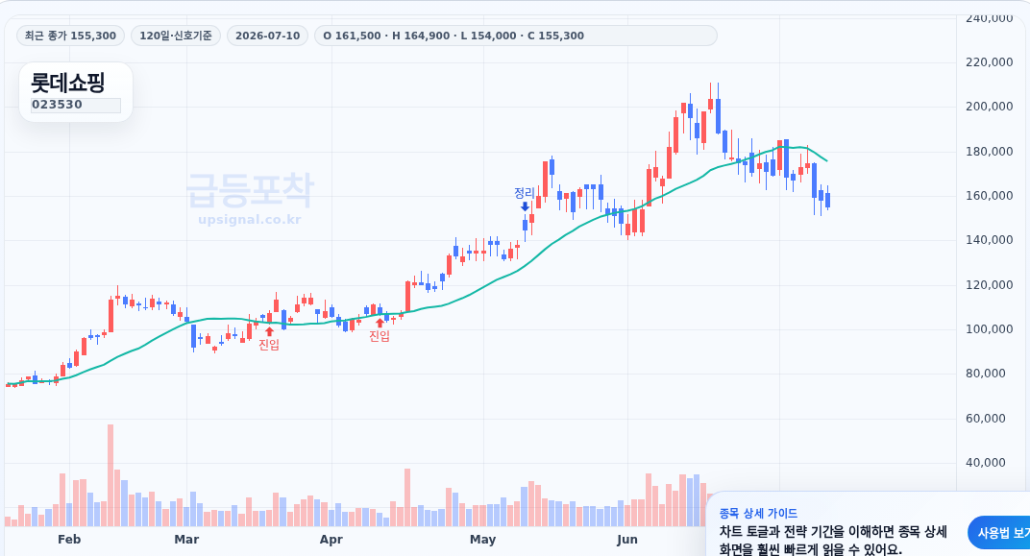Click the Jun label on time axis
Image resolution: width=1030 pixels, height=556 pixels.
627,540
